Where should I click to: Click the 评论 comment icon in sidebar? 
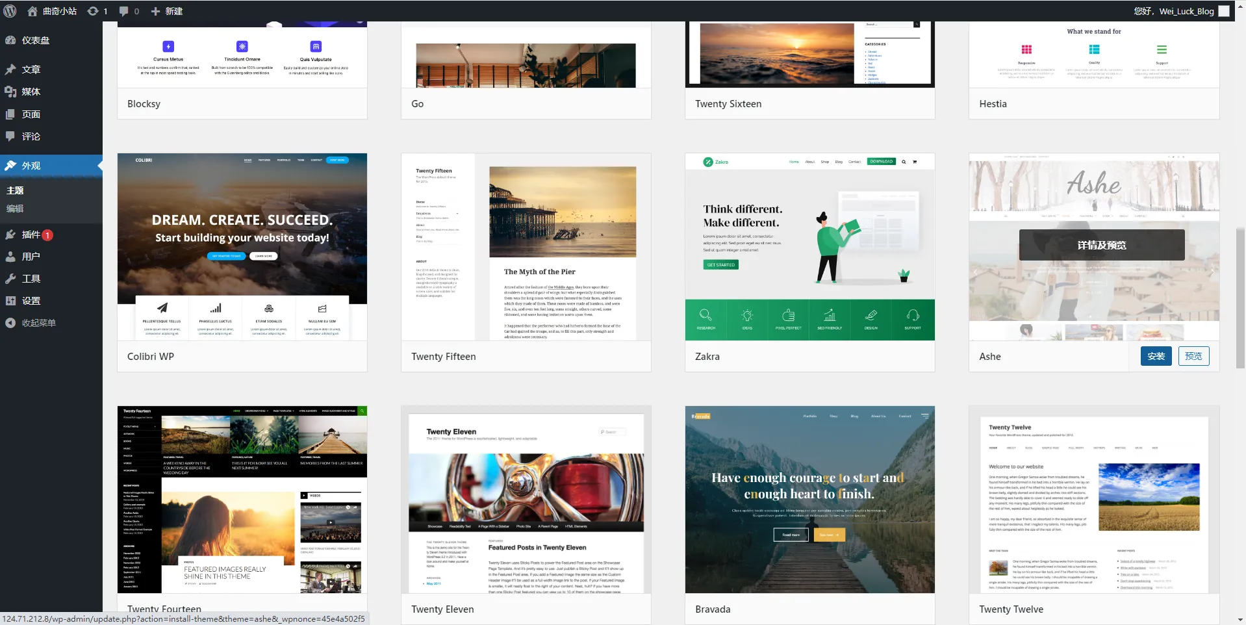pos(10,136)
